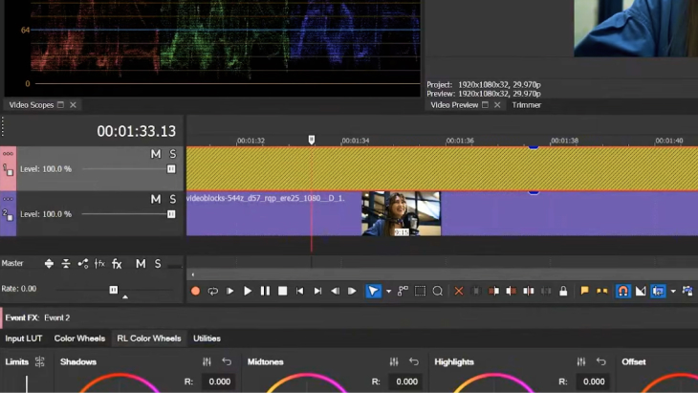Open track 2 more options menu
This screenshot has height=393, width=698.
8,199
